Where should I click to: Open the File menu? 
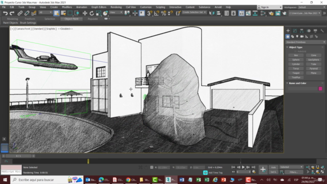tap(4, 7)
